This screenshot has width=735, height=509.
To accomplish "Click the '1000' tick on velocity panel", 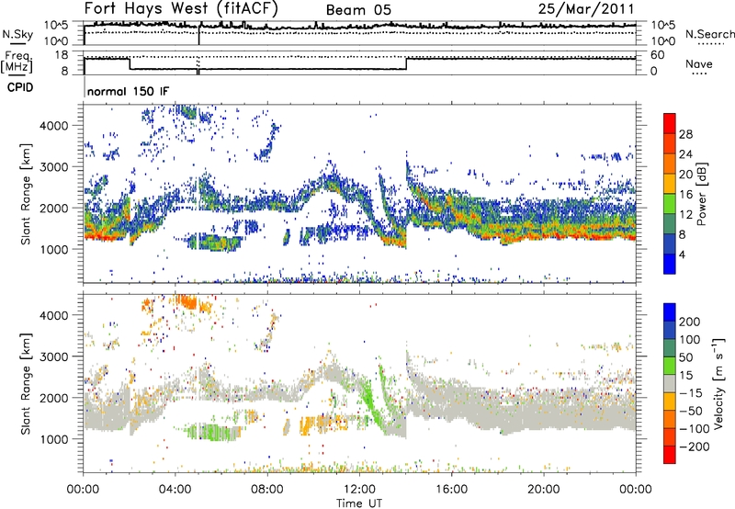I will (x=54, y=439).
